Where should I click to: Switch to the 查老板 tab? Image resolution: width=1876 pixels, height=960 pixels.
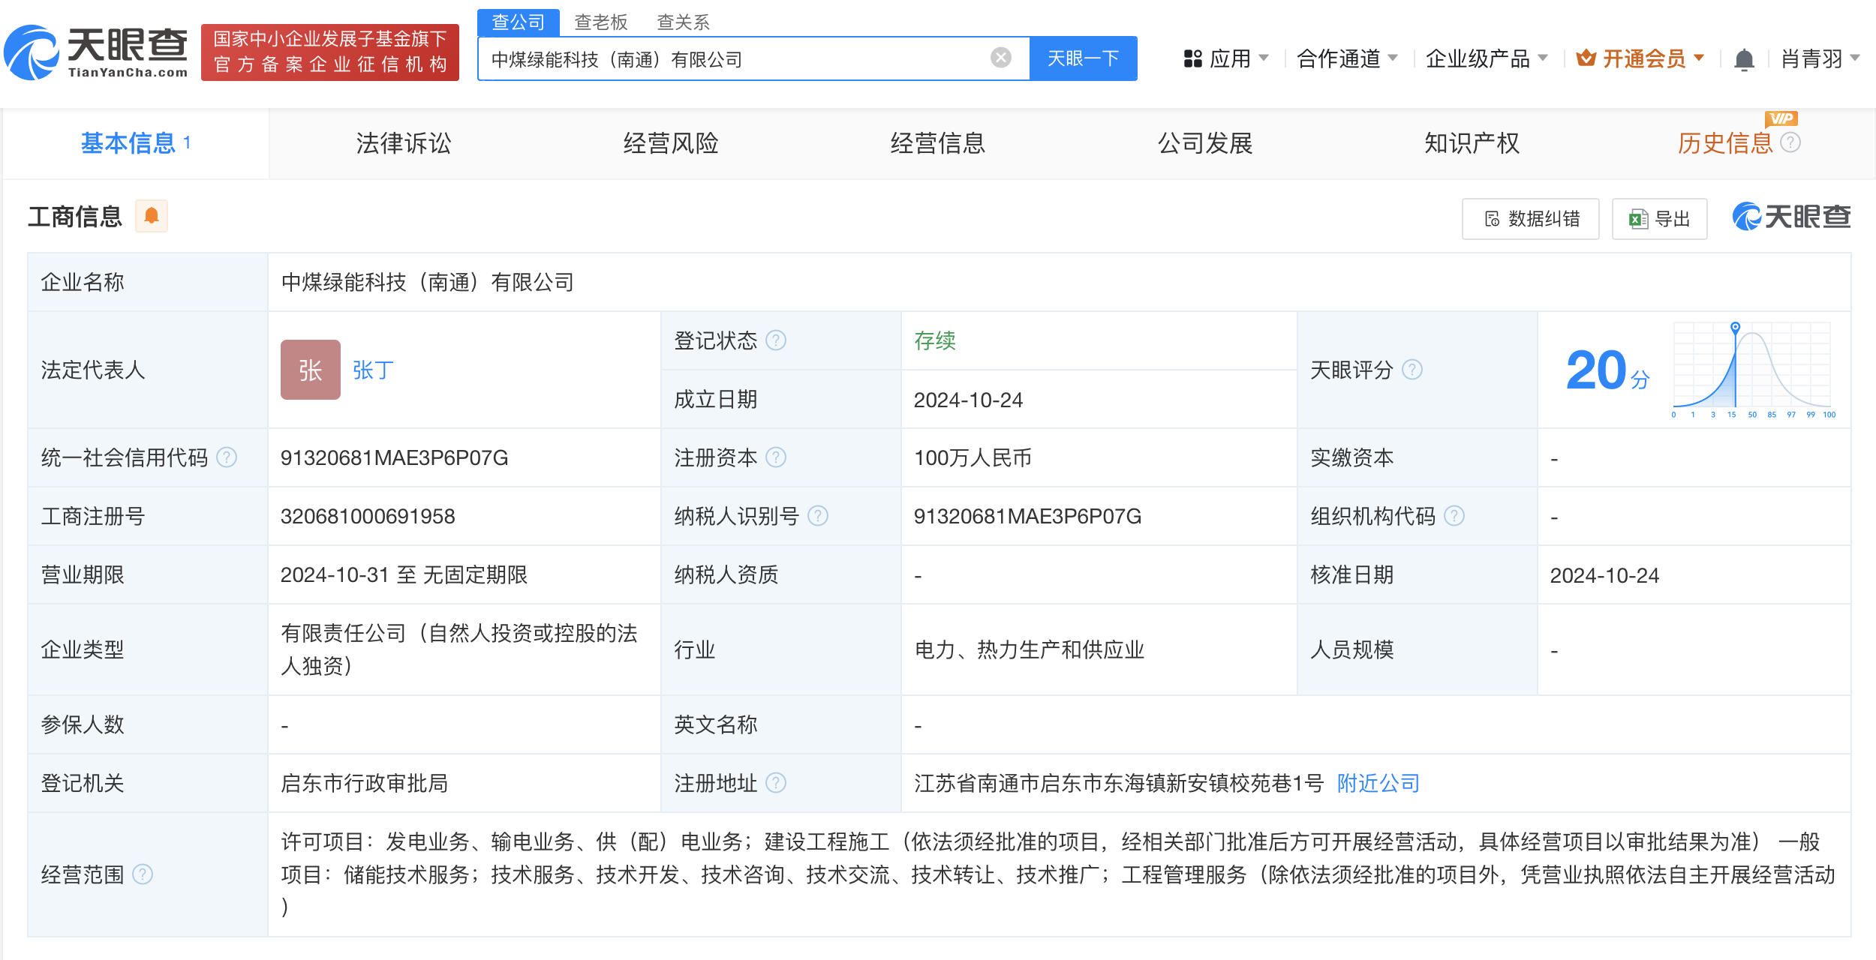coord(600,21)
